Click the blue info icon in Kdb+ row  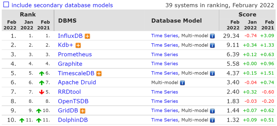click(212, 45)
